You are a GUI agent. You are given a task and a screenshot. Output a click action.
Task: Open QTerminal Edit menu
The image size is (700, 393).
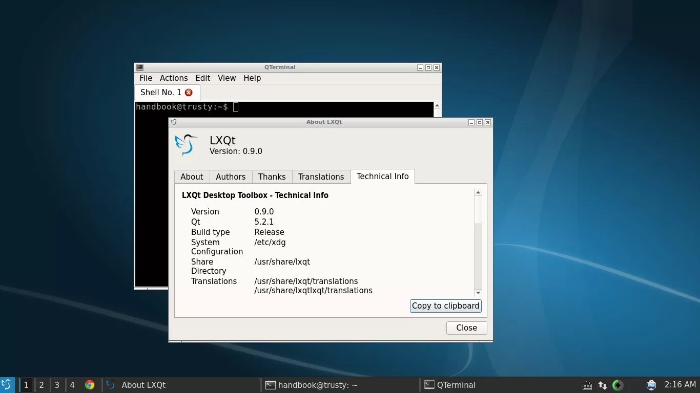[x=202, y=78]
